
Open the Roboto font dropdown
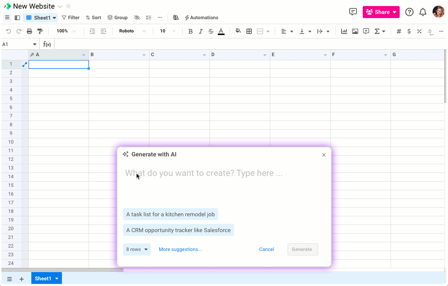132,31
